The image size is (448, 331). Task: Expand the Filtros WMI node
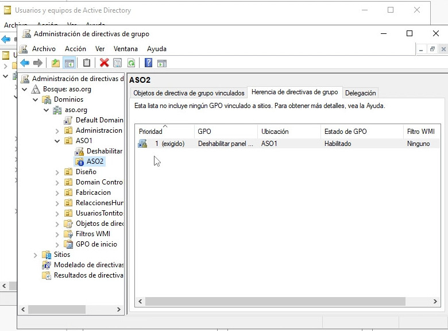[57, 234]
